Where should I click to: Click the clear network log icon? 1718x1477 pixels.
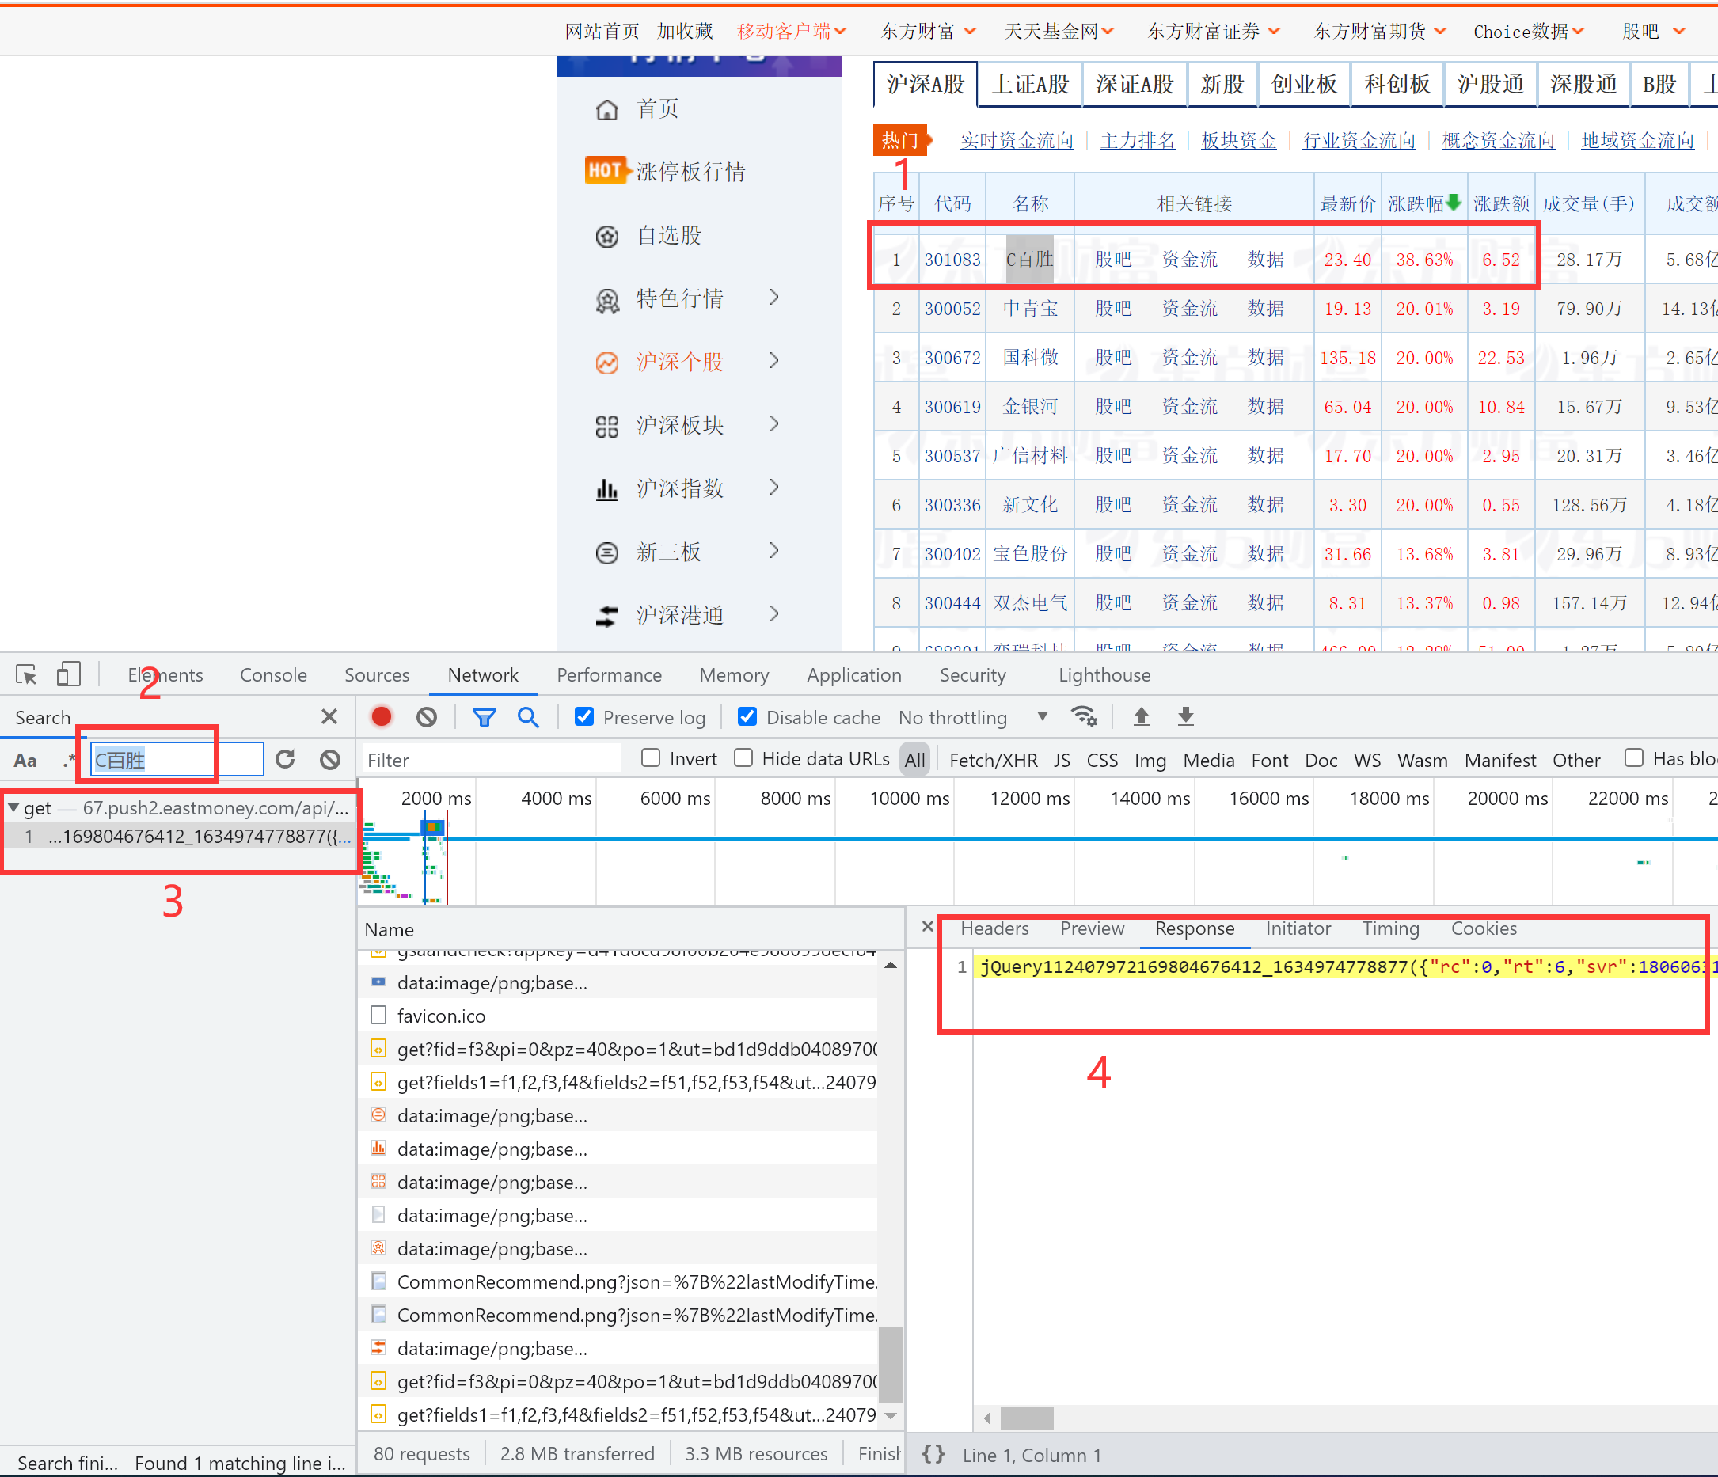coord(426,717)
